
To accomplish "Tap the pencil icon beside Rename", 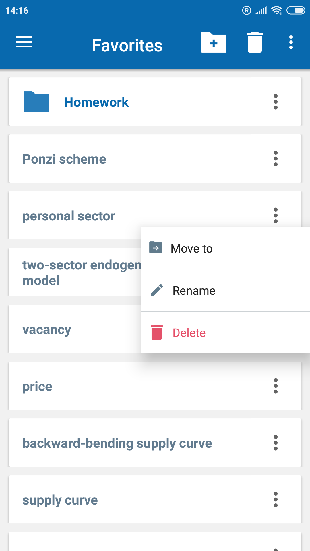I will [x=157, y=290].
